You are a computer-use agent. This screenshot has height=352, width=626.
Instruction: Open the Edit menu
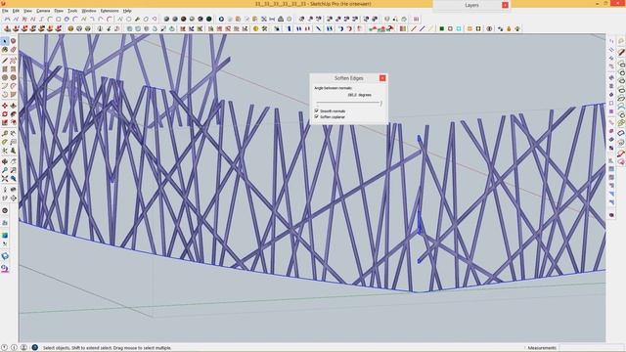(x=16, y=11)
